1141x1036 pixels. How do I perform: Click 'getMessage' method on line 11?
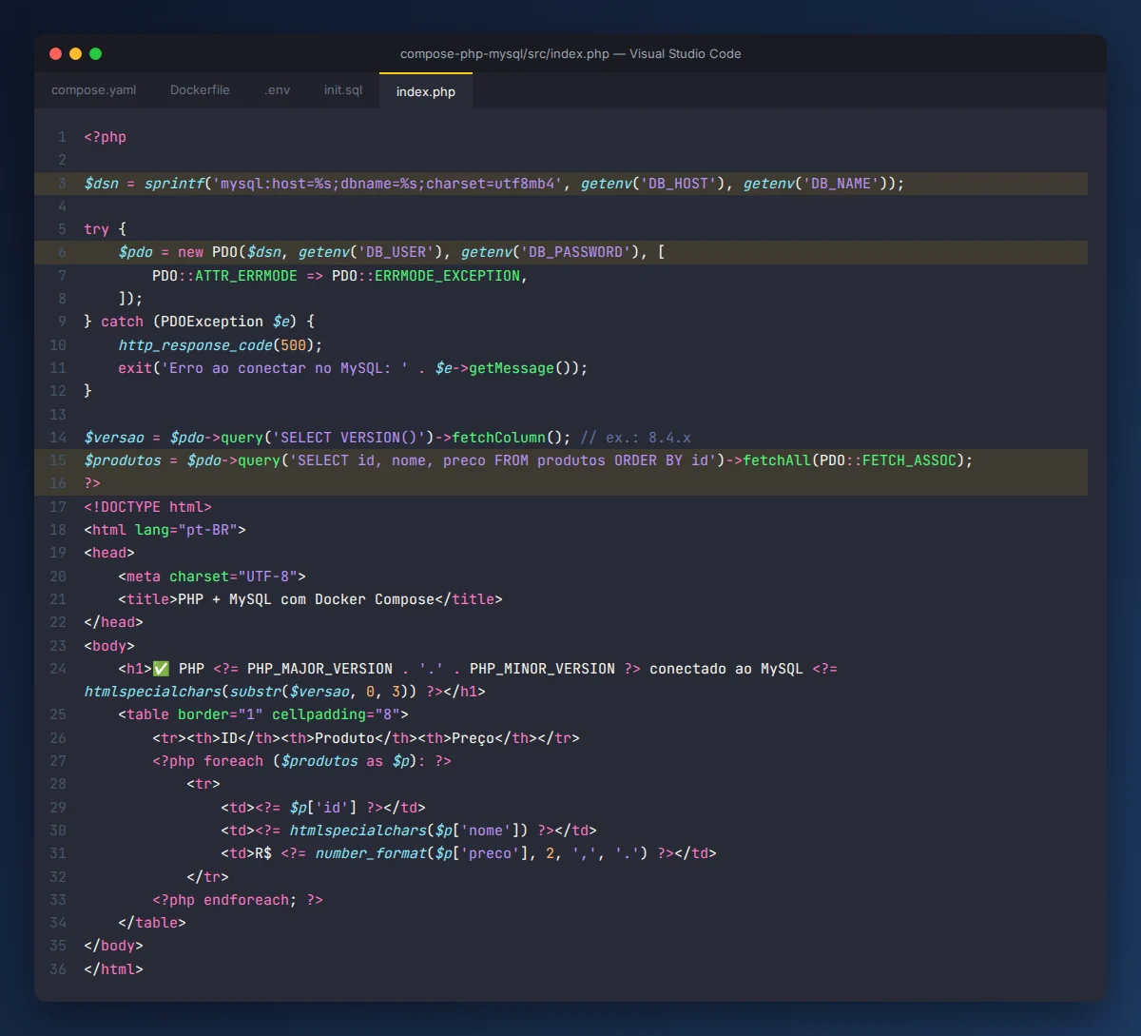pos(512,368)
